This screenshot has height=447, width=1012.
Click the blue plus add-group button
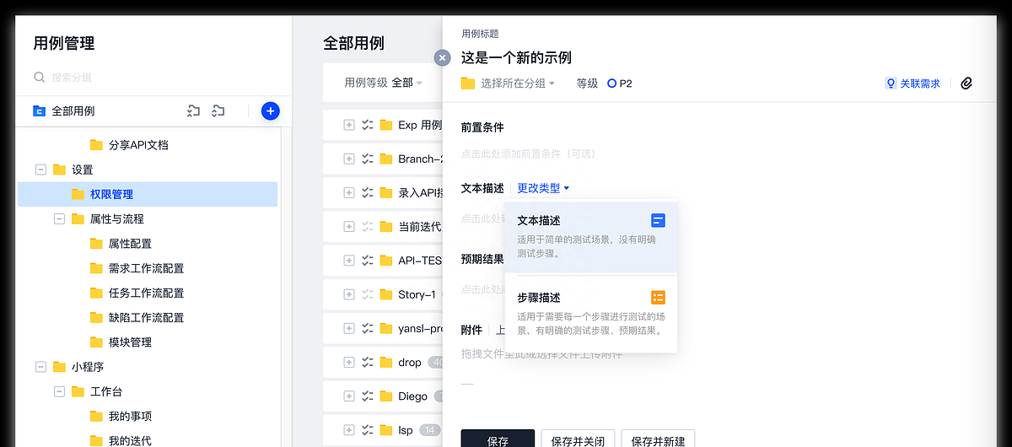point(270,110)
